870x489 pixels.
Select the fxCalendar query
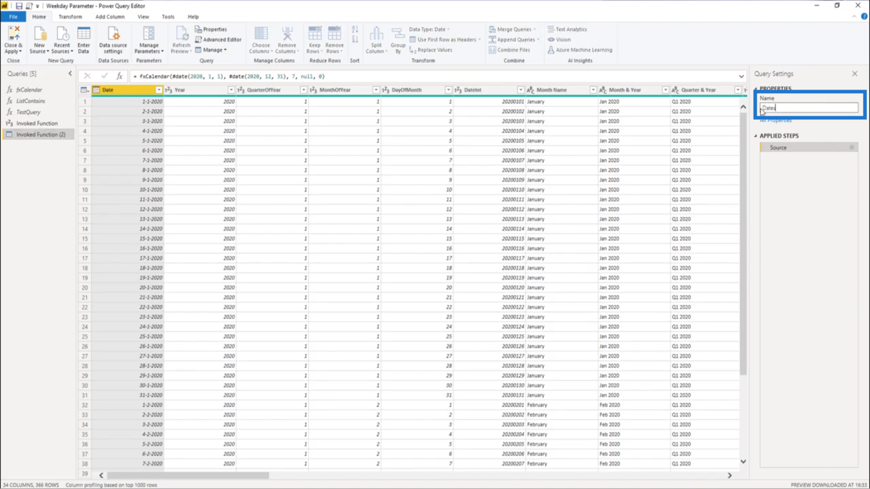[38, 90]
